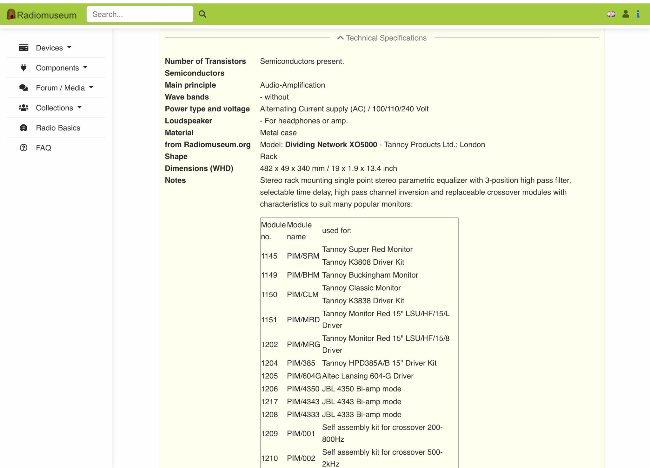Click the "used for:" column header
The image size is (650, 468).
[x=337, y=230]
